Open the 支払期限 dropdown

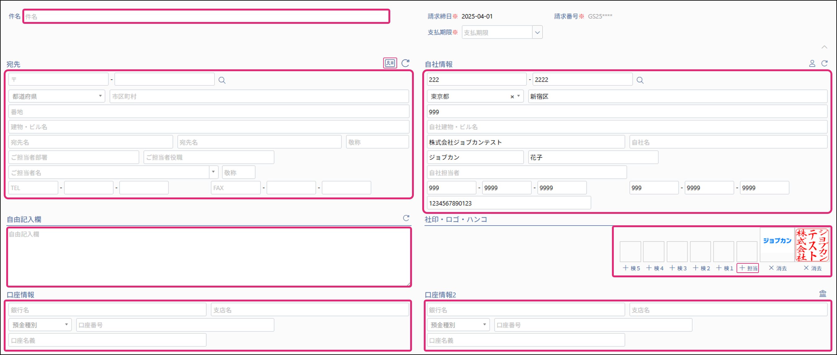point(537,32)
